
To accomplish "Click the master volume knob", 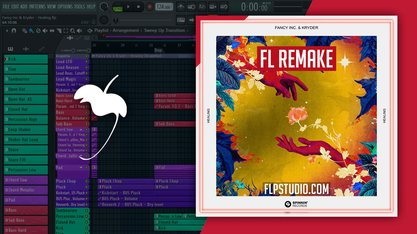I will (x=104, y=6).
